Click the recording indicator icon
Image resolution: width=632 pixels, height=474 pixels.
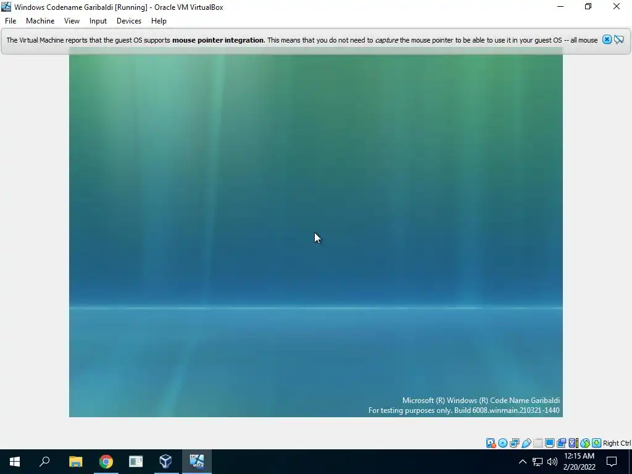(561, 443)
